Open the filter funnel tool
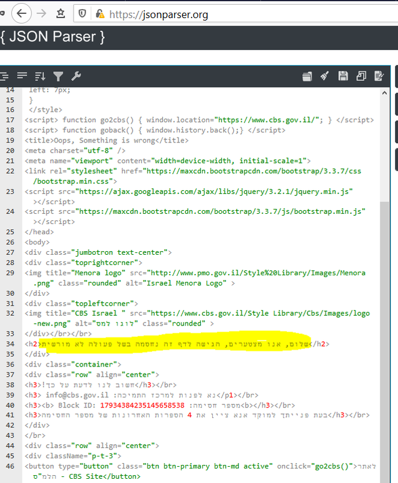Screen dimensions: 398x483 pyautogui.click(x=58, y=76)
